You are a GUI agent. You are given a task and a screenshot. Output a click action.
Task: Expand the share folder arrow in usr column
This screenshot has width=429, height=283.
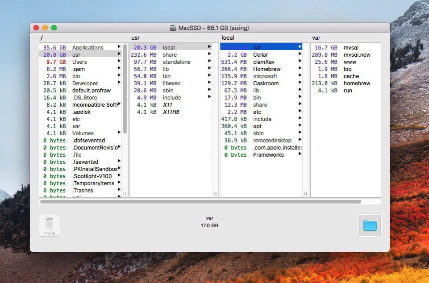[x=209, y=54]
